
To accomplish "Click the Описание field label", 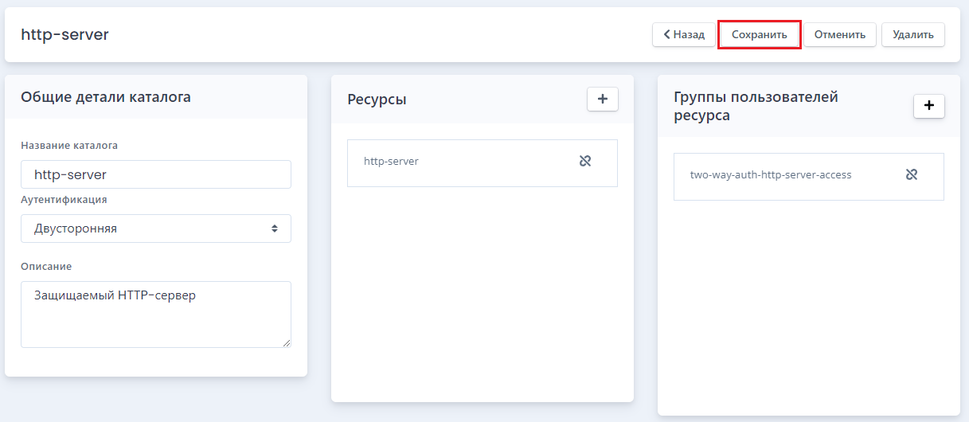I will coord(46,267).
